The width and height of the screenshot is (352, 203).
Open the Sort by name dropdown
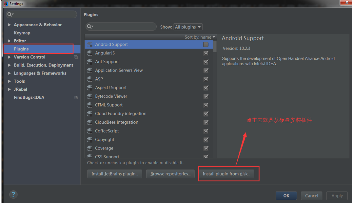tap(200, 37)
